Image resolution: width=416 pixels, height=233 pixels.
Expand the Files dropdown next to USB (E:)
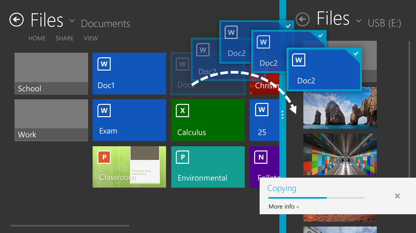[359, 21]
